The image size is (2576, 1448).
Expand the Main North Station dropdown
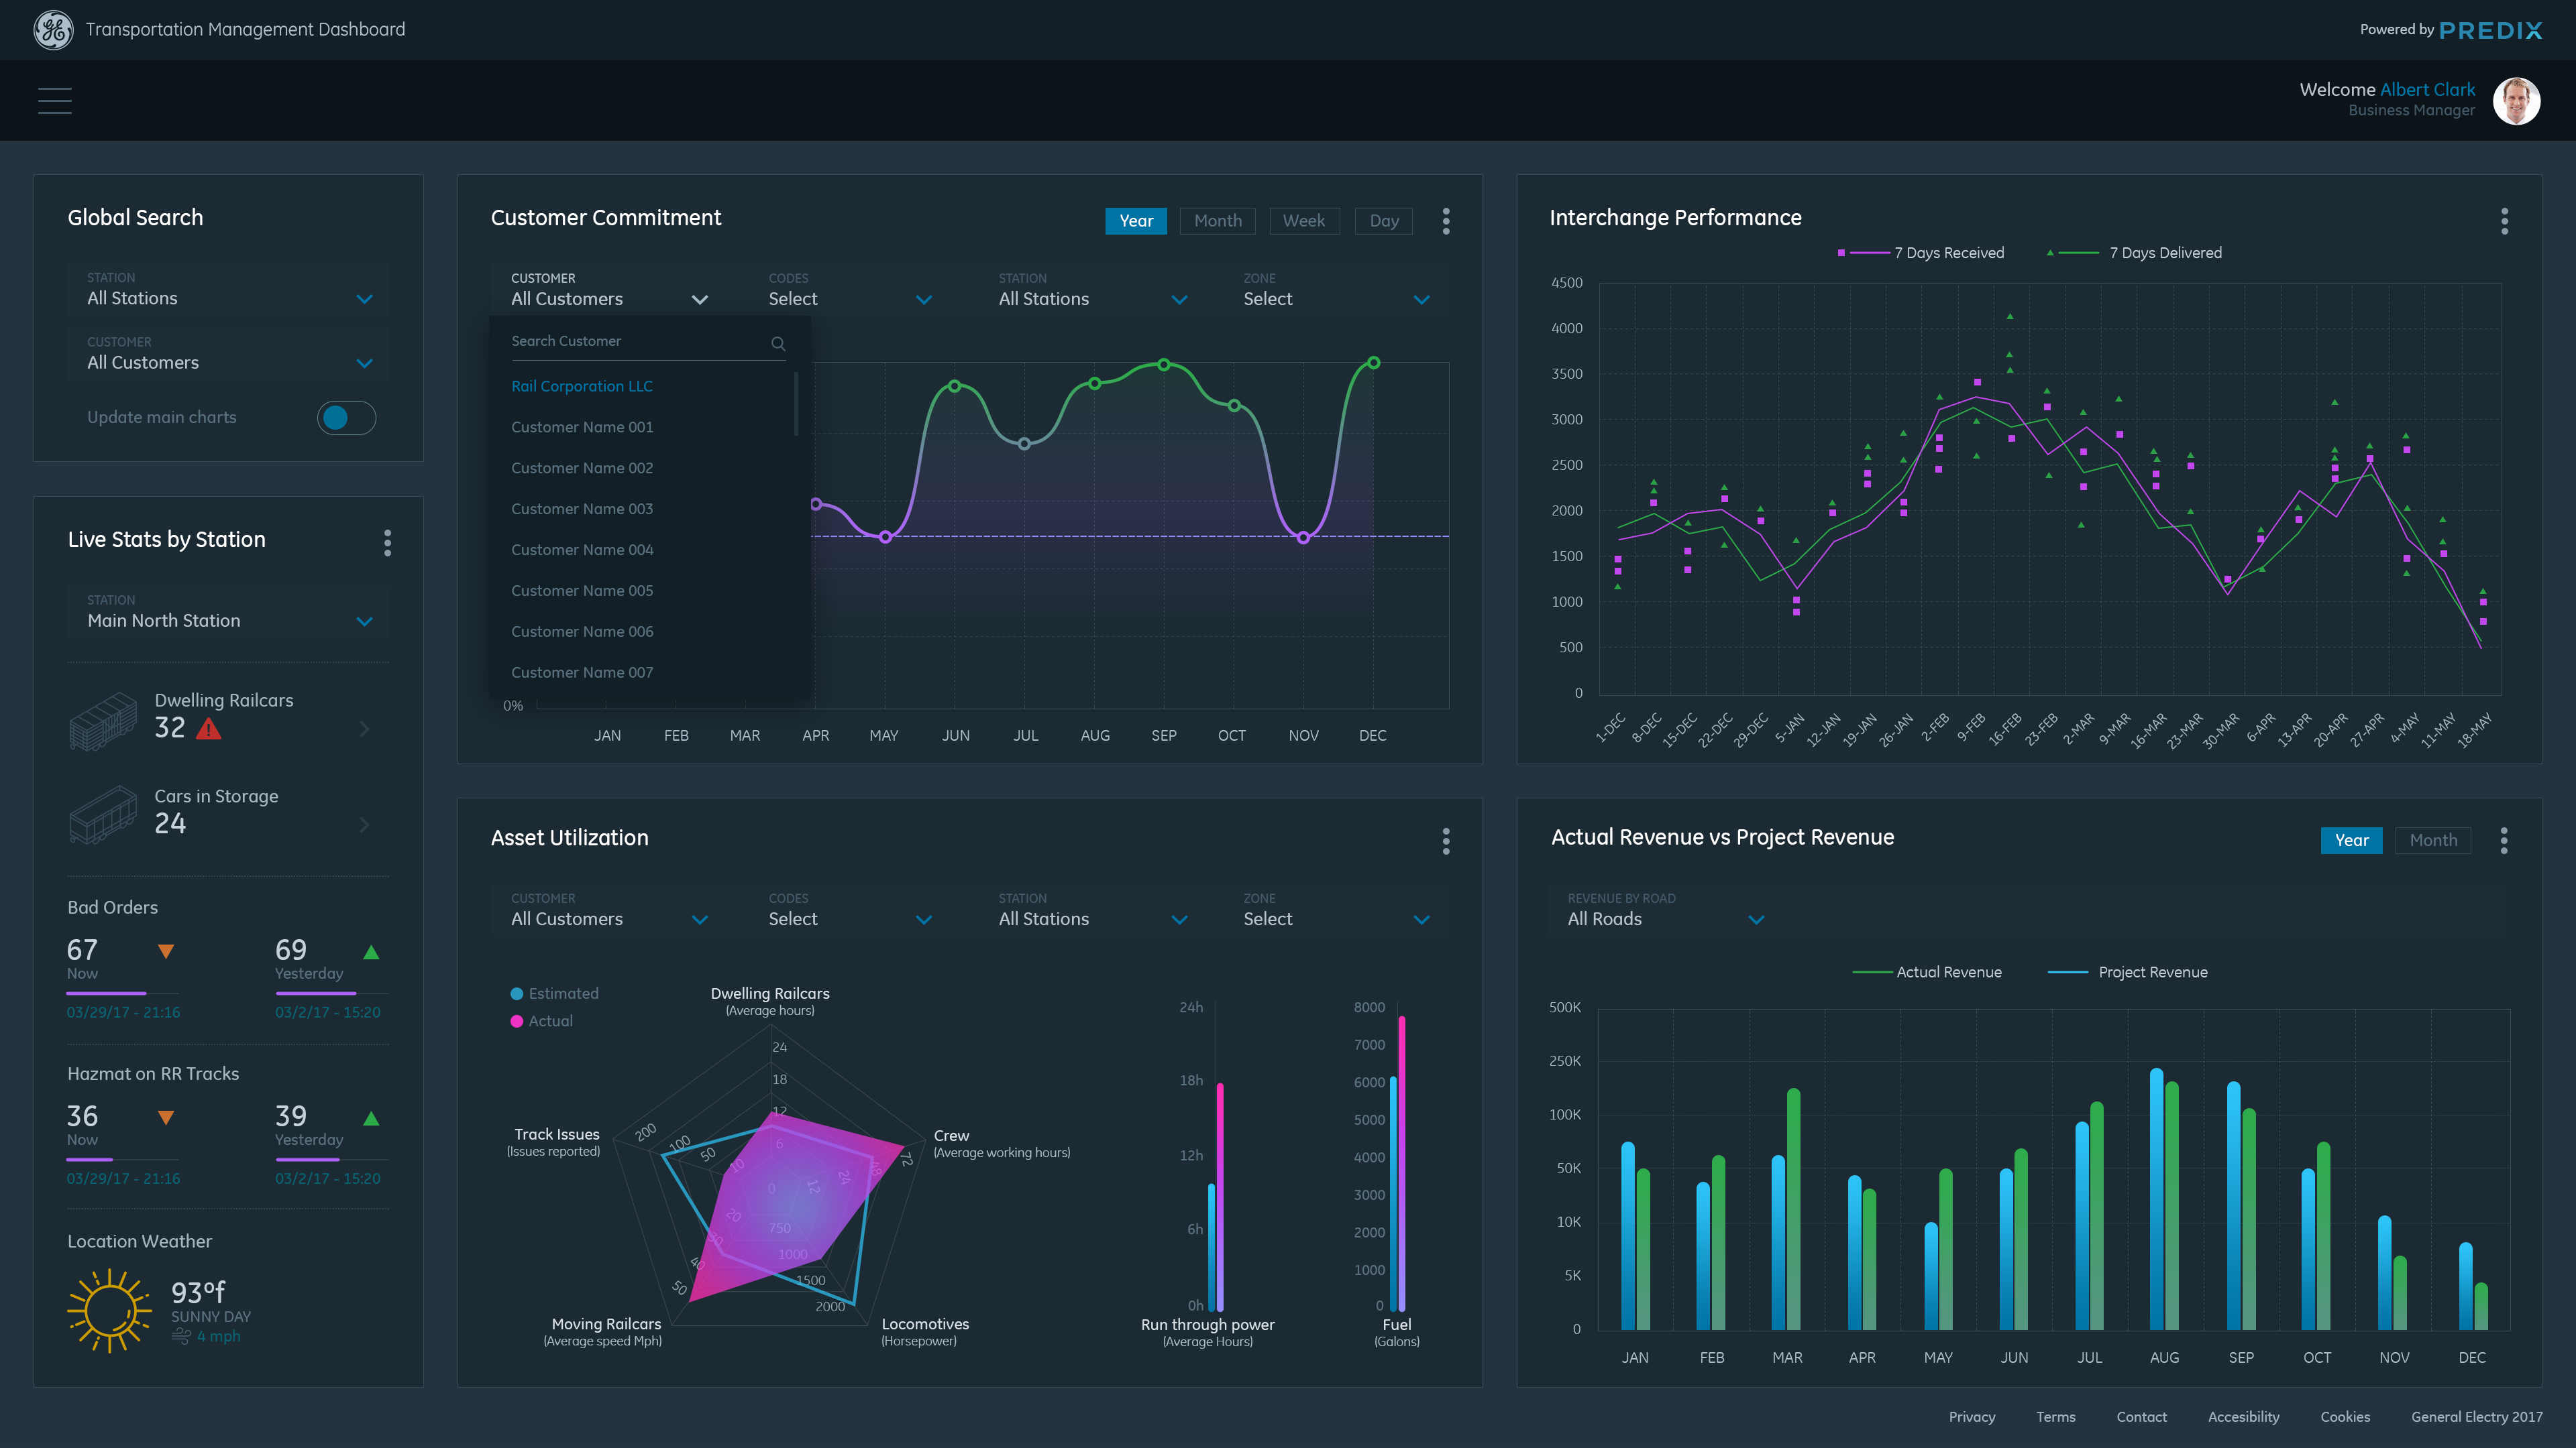point(365,621)
